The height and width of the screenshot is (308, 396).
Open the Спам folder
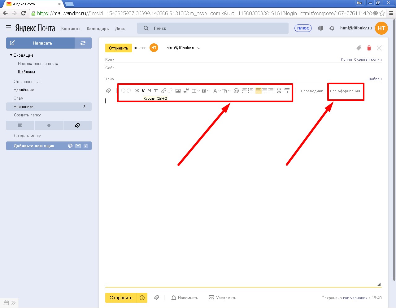[19, 98]
